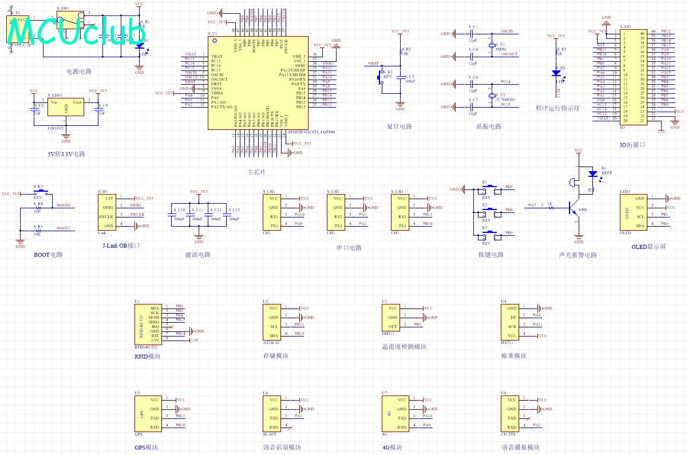Click the BOOT电路 label
The height and width of the screenshot is (455, 688).
click(x=48, y=255)
